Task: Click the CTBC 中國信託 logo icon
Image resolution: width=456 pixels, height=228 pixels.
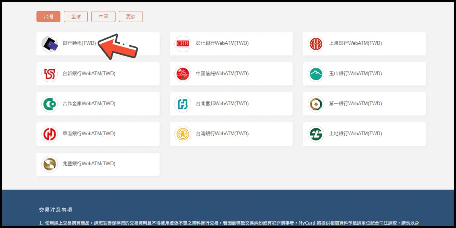Action: (x=183, y=74)
